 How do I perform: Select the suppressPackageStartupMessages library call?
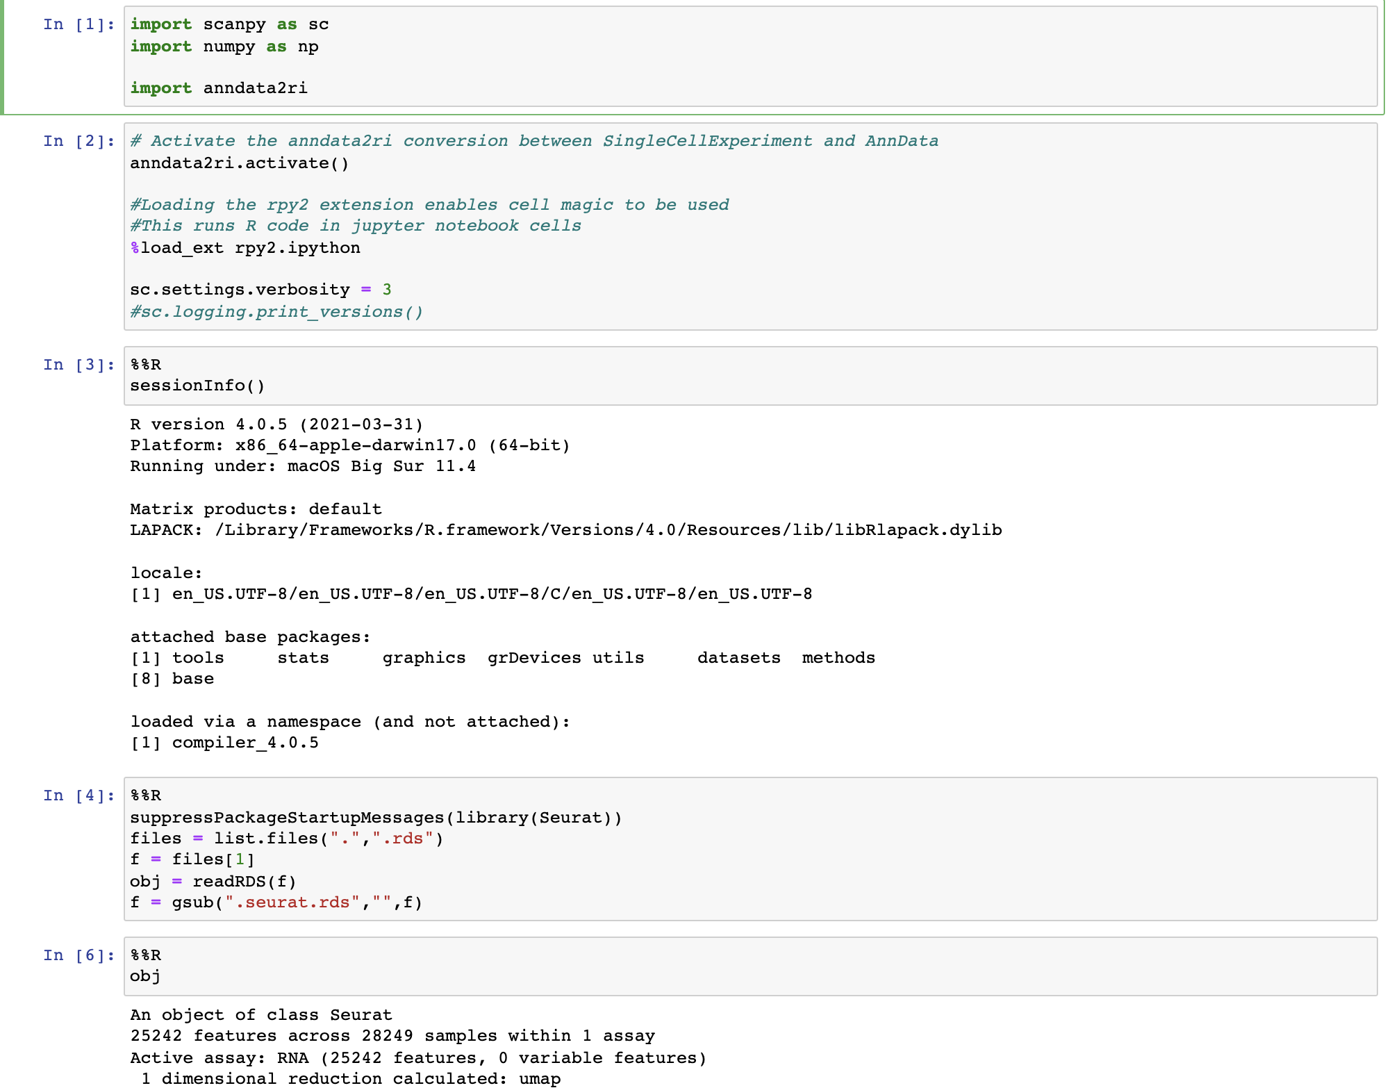click(375, 816)
